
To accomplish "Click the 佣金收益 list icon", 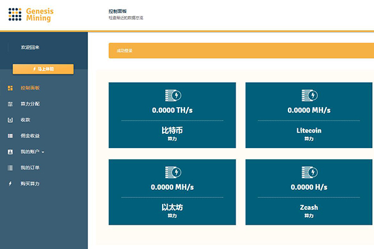I will pos(10,136).
